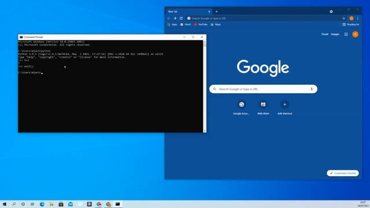The width and height of the screenshot is (370, 208).
Task: Click the Google logo
Action: pyautogui.click(x=263, y=68)
